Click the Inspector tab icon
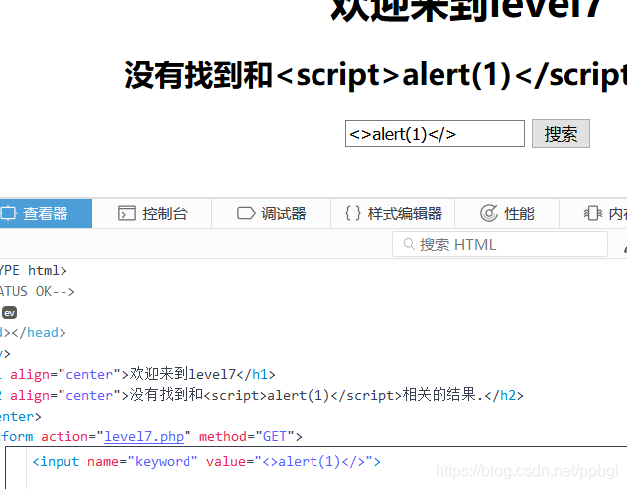 coord(8,213)
